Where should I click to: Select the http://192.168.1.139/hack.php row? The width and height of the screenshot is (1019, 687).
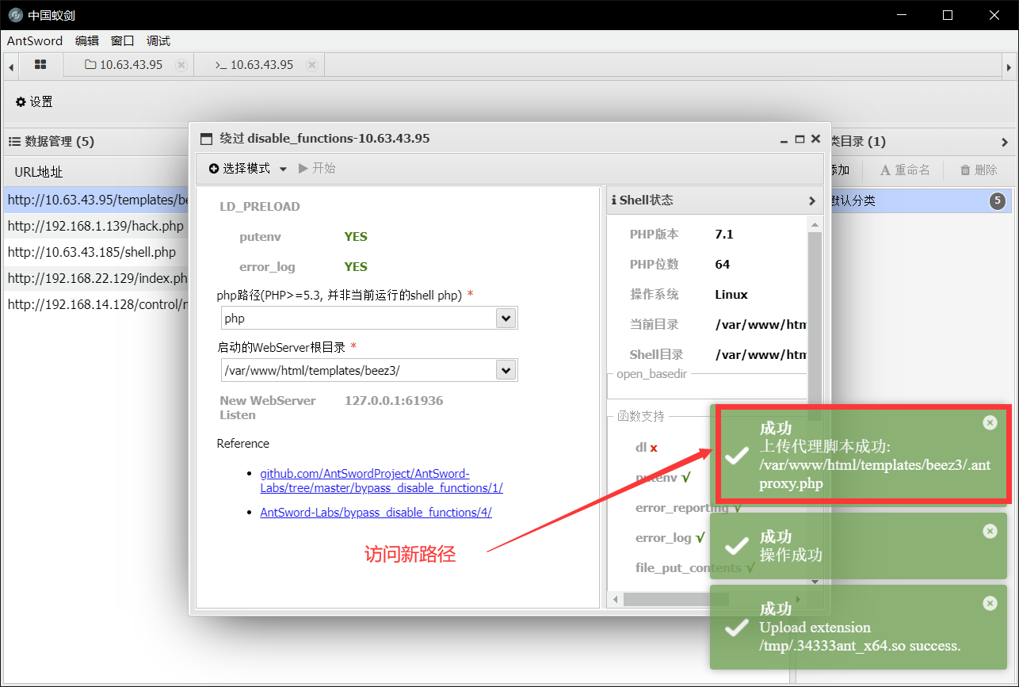[x=97, y=226]
